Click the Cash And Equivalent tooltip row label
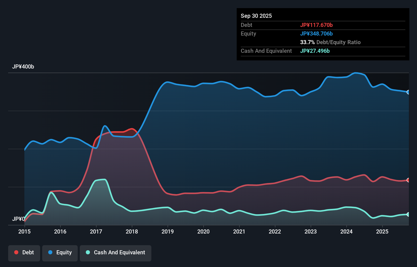This screenshot has height=267, width=417. tap(266, 51)
